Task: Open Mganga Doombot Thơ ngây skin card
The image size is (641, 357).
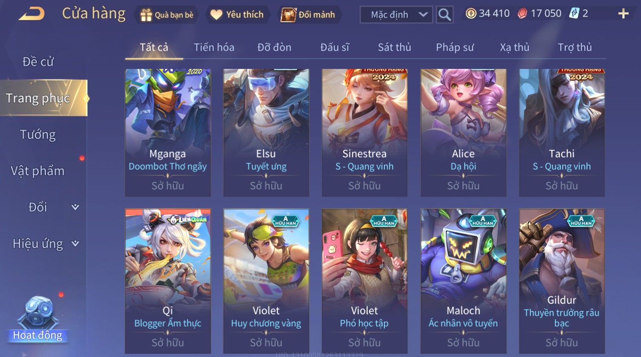Action: (x=168, y=132)
